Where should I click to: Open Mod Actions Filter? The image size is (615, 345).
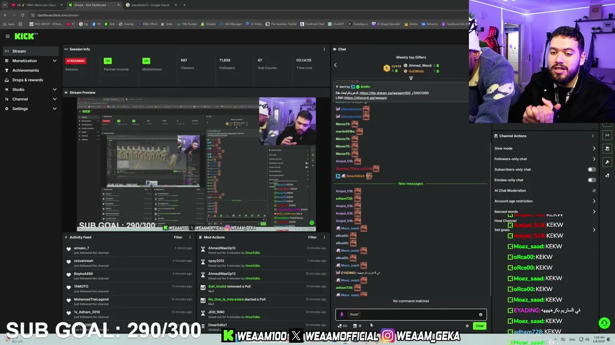click(312, 237)
